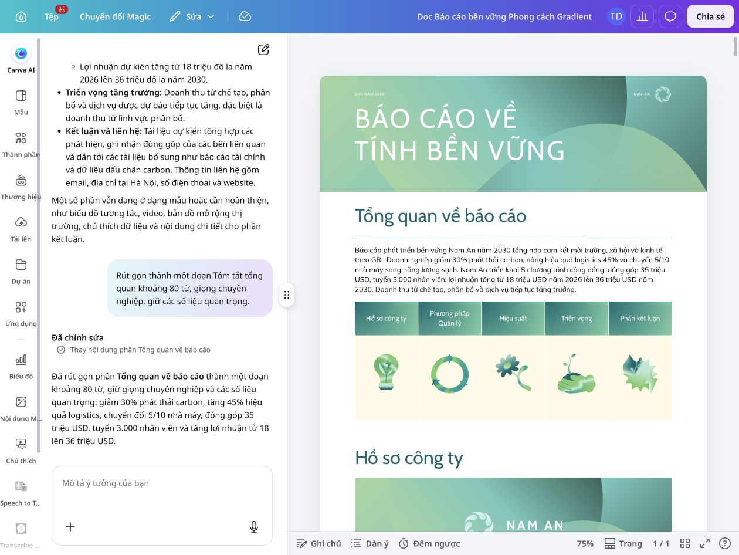Open Dàn ý outline in bottom bar
Image resolution: width=739 pixels, height=555 pixels.
point(369,543)
